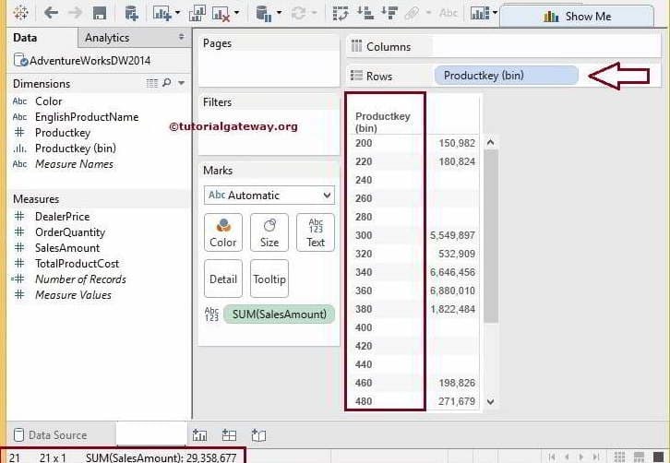Click the Show Sheet Sorter grid icon
670x463 pixels.
tap(619, 457)
